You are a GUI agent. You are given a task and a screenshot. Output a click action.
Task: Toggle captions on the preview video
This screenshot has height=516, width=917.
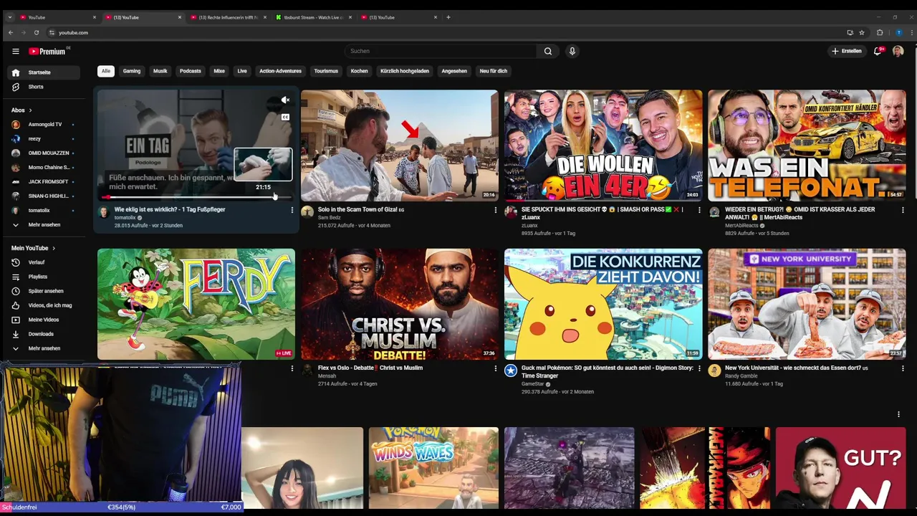tap(285, 117)
